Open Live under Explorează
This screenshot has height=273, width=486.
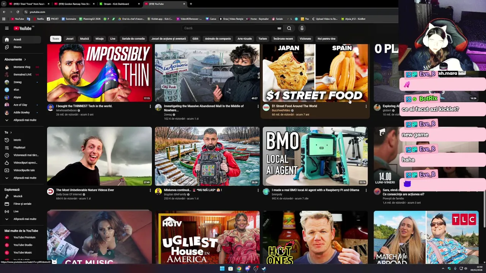(x=22, y=211)
